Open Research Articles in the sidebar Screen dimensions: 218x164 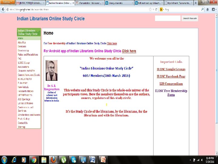[x=25, y=91]
